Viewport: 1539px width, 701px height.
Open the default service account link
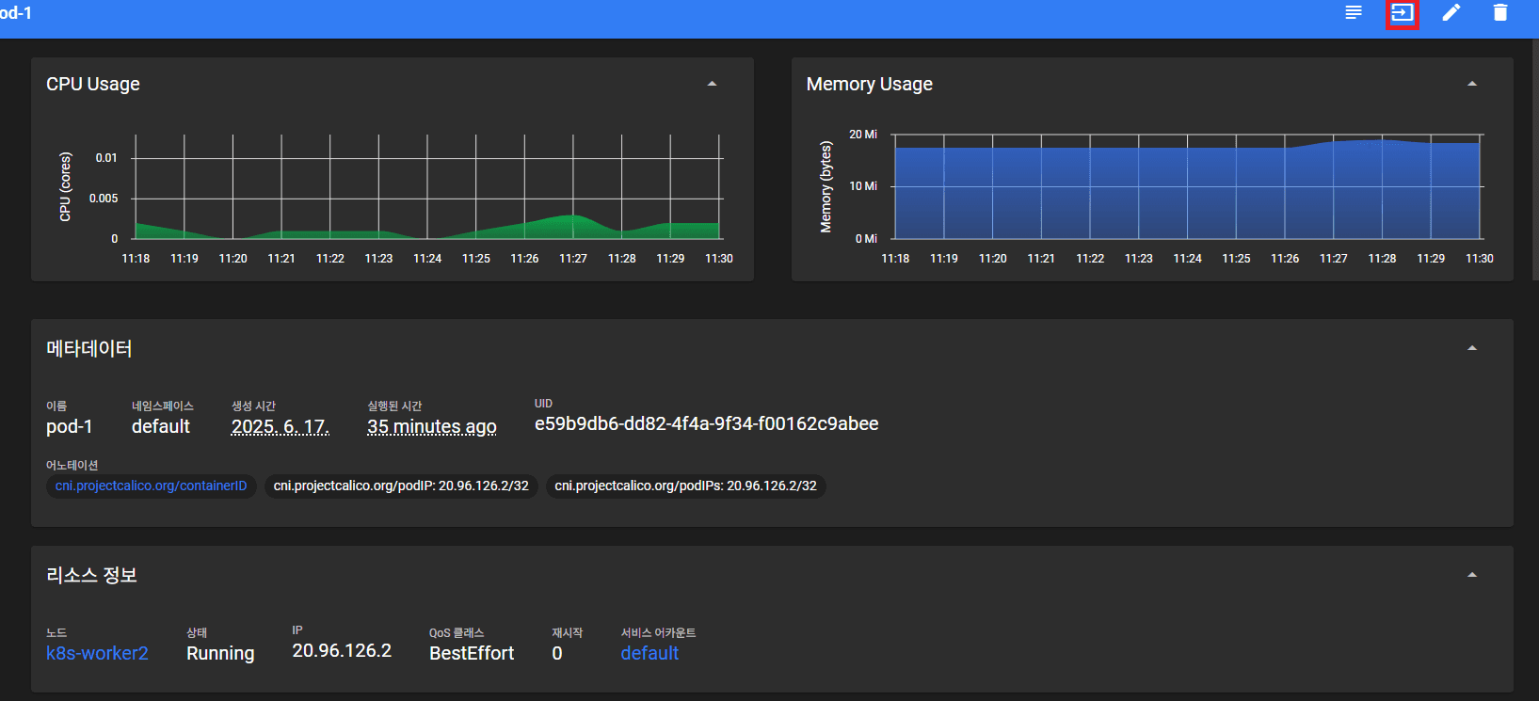pyautogui.click(x=649, y=653)
